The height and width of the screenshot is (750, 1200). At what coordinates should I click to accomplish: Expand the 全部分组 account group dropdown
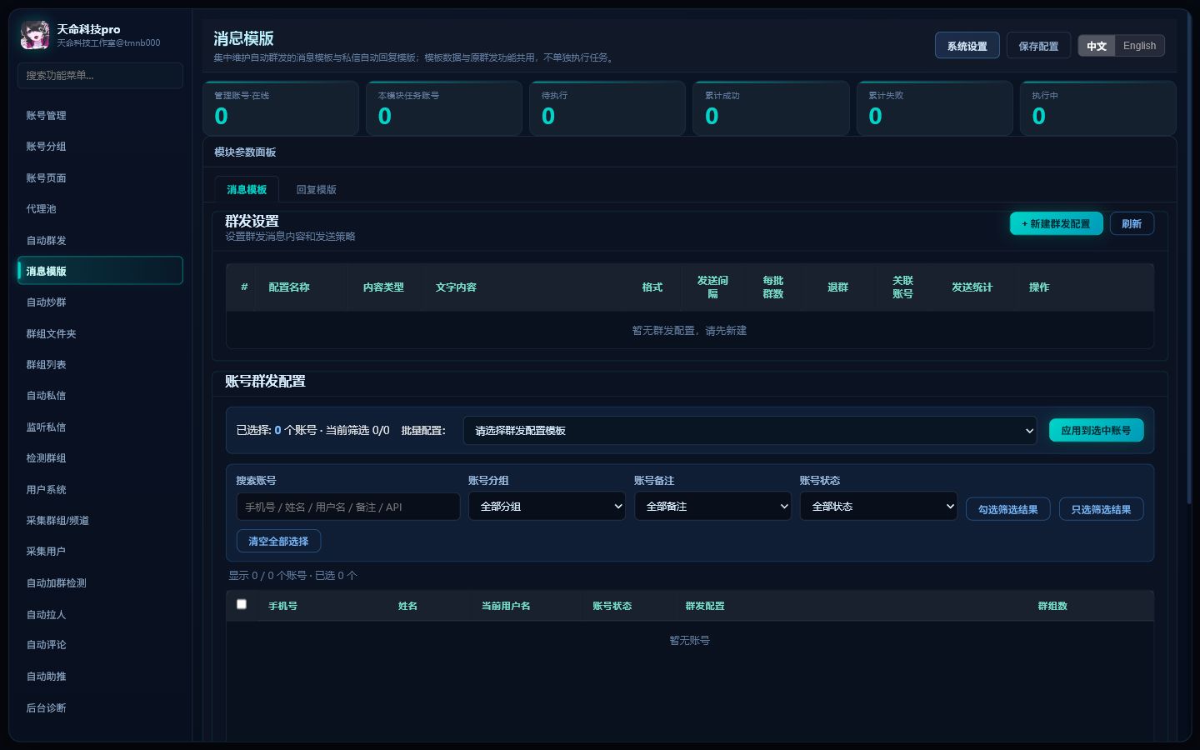[x=547, y=507]
